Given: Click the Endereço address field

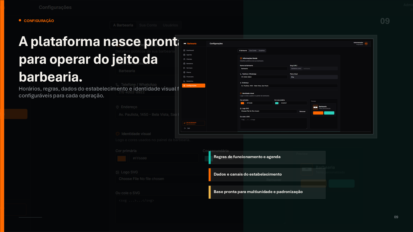Looking at the screenshot, I should 289,86.
